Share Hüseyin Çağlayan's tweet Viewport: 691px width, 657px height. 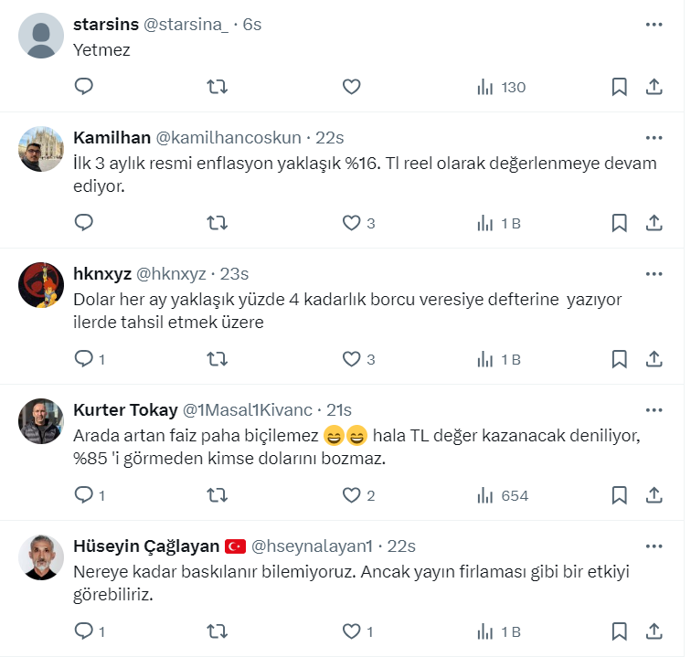(x=654, y=631)
